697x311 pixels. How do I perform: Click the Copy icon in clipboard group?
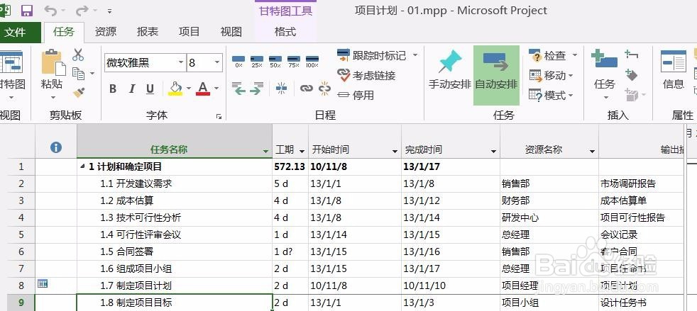[x=79, y=74]
